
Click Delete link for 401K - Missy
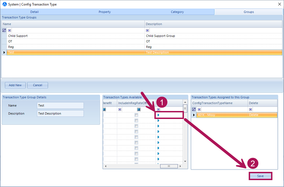(x=254, y=115)
